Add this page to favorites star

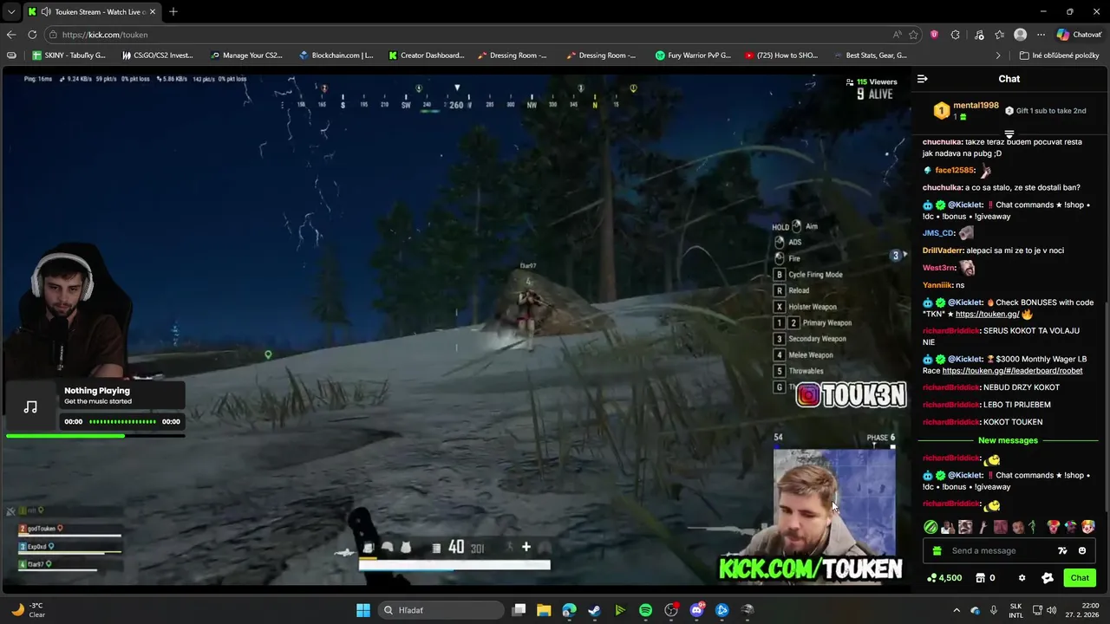pos(913,35)
